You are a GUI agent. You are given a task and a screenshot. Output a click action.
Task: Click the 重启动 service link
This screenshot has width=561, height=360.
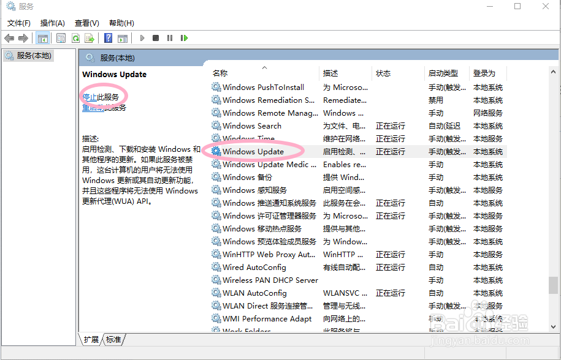click(x=93, y=108)
